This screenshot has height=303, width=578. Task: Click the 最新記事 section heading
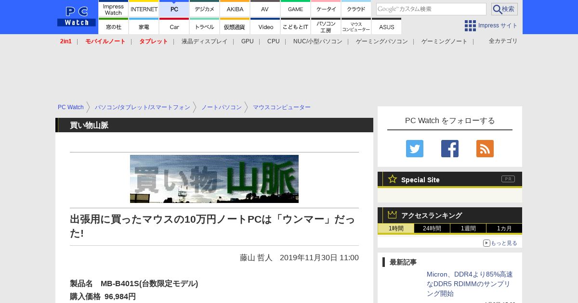(403, 262)
